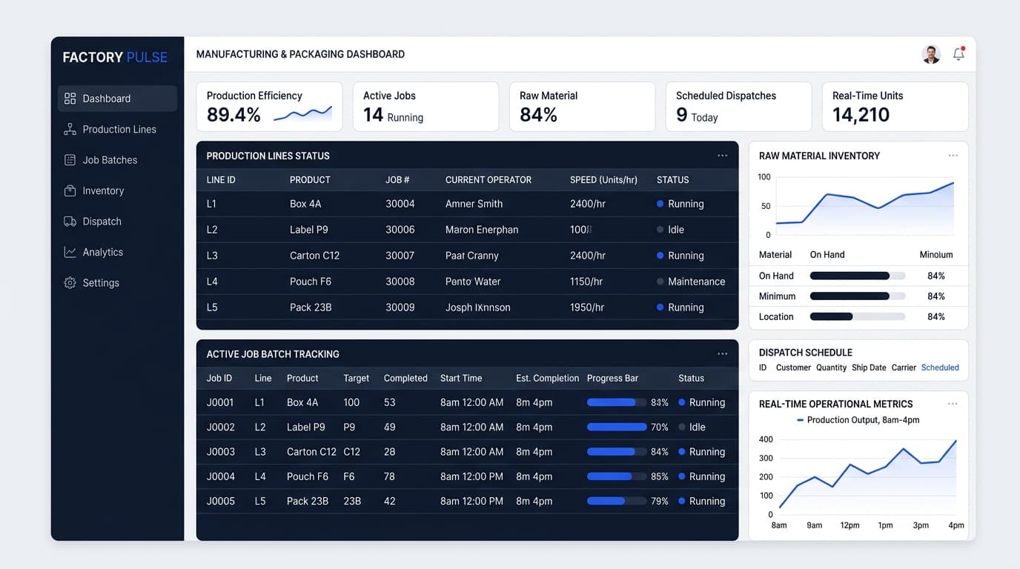Click the Location inventory level bar

click(x=858, y=316)
